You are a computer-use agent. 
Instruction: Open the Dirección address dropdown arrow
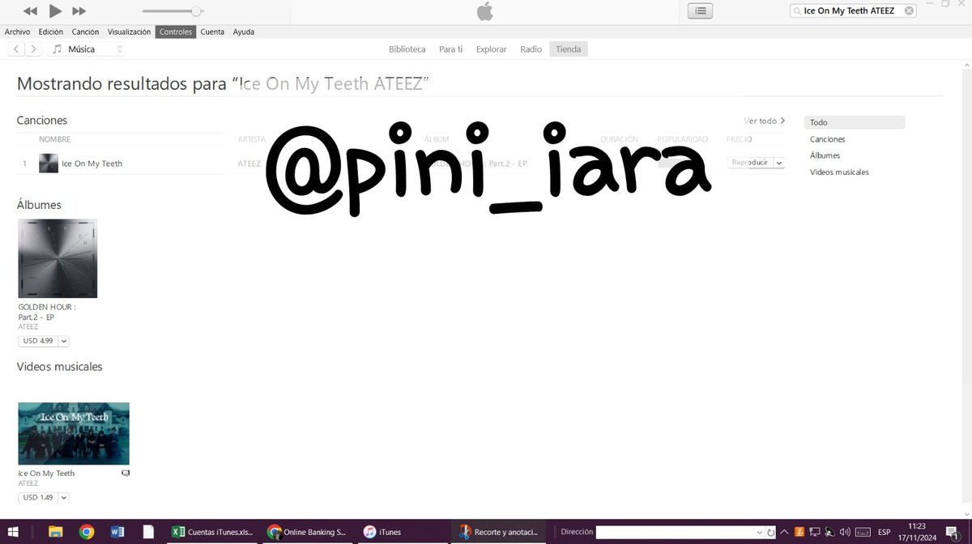click(760, 532)
